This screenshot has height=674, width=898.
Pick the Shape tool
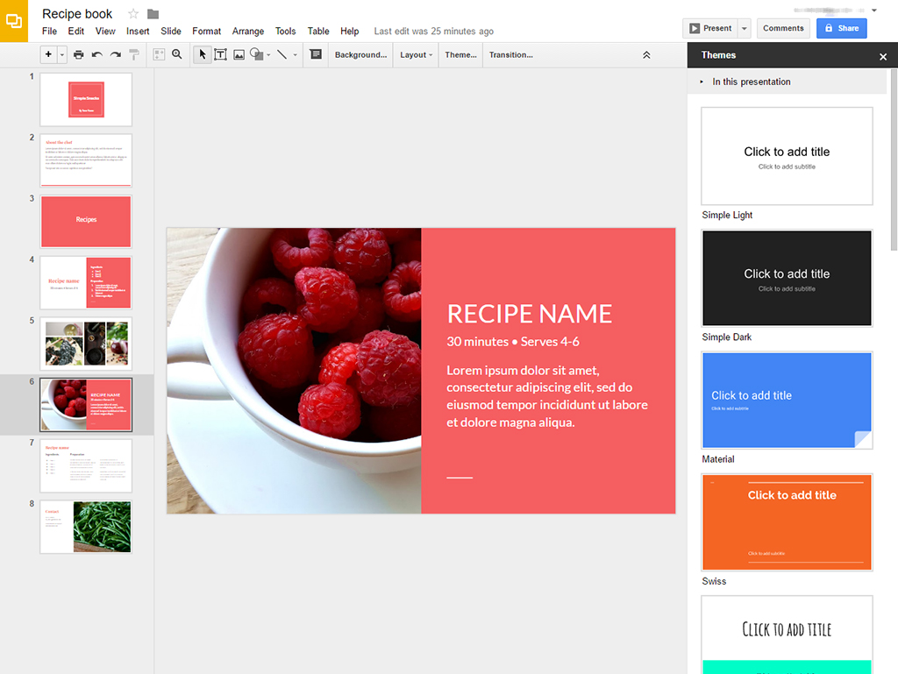tap(256, 54)
